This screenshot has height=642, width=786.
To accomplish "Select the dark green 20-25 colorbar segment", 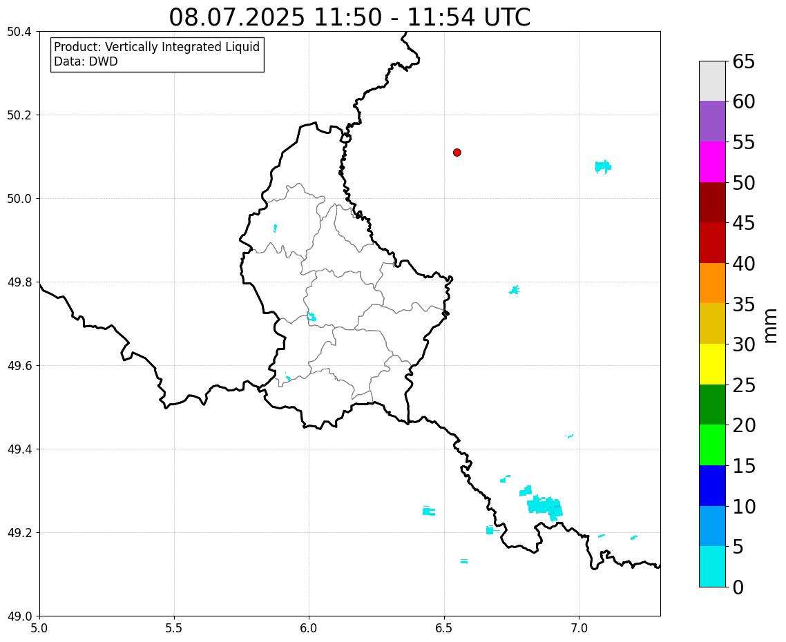I will 712,405.
